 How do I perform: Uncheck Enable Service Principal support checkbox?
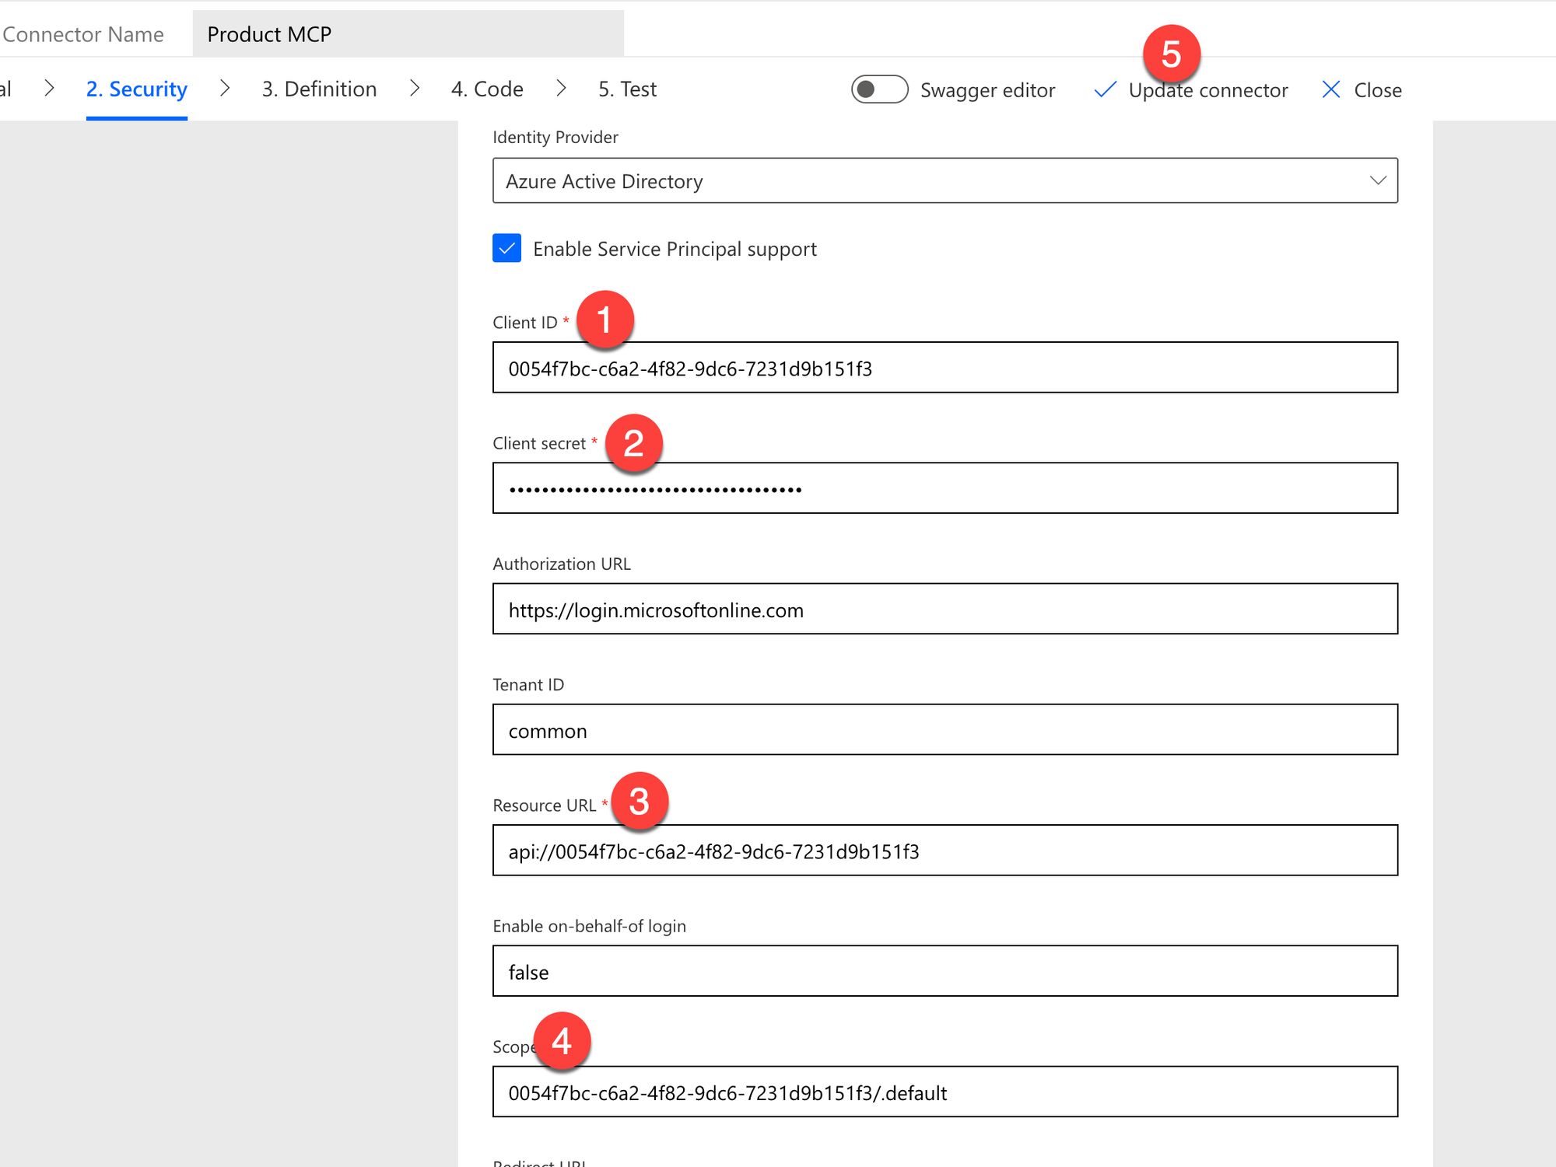tap(506, 249)
